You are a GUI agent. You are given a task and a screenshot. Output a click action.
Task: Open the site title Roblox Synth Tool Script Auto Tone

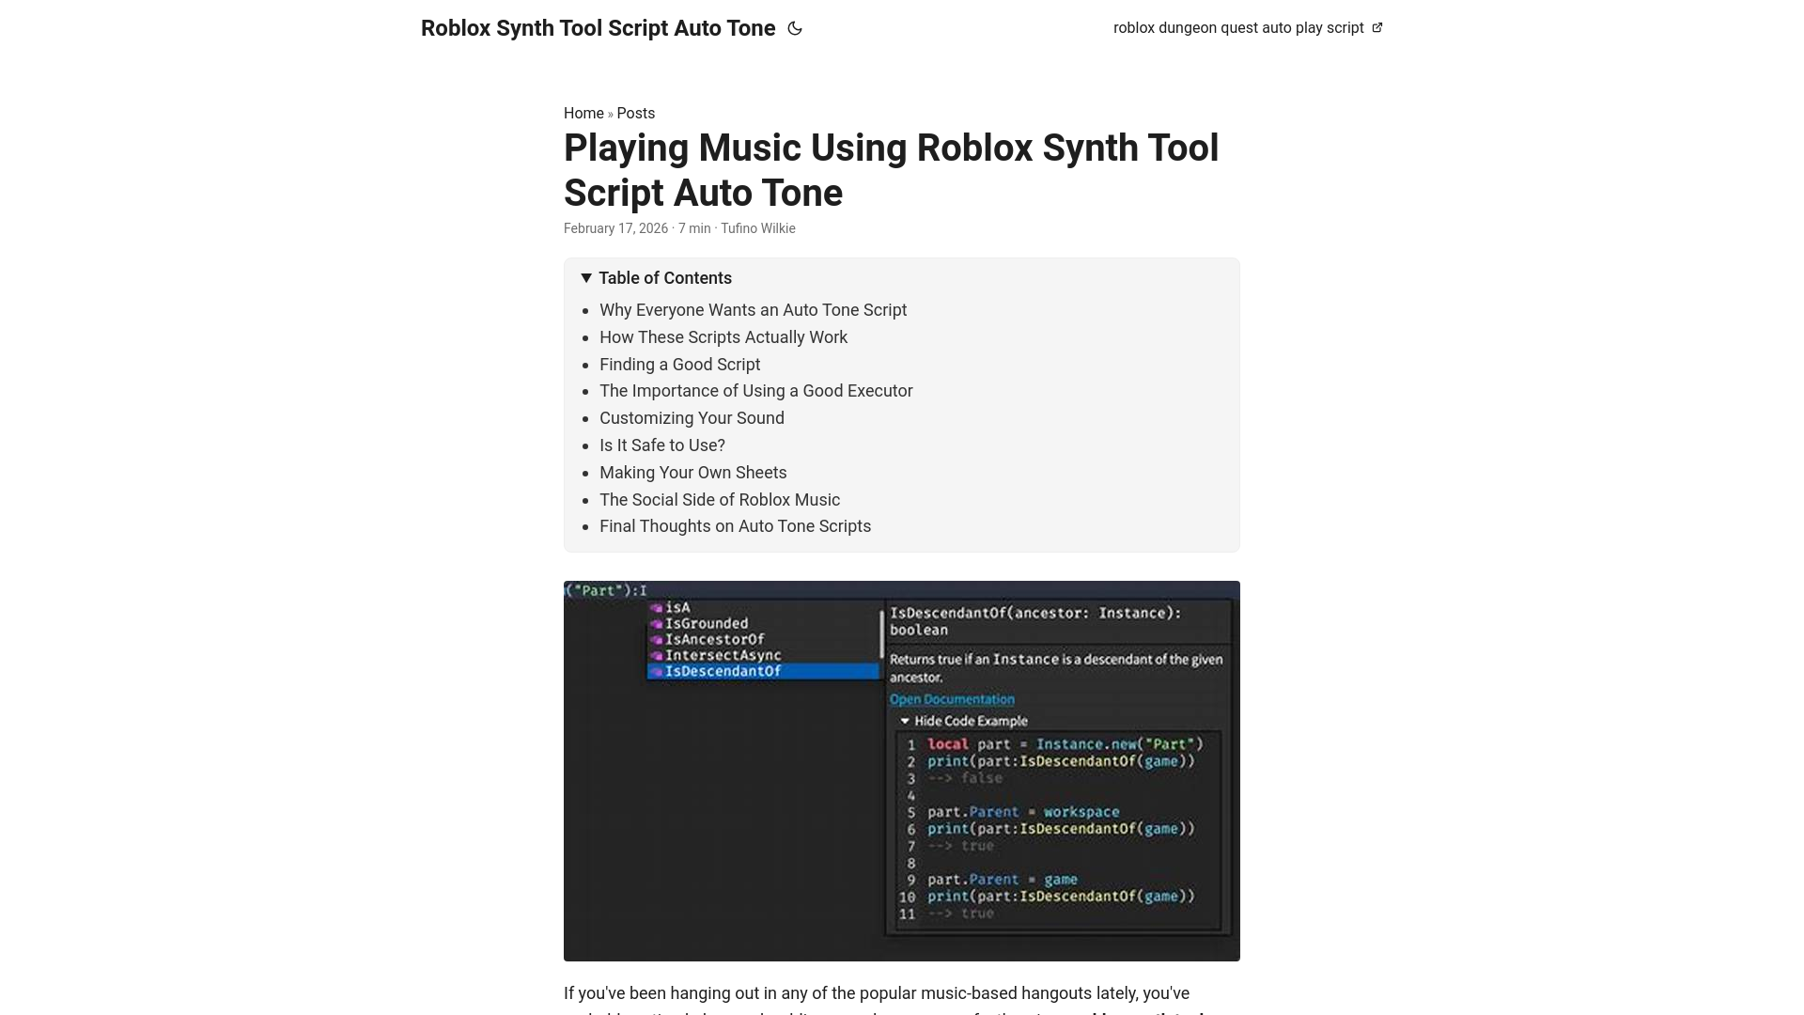598,28
